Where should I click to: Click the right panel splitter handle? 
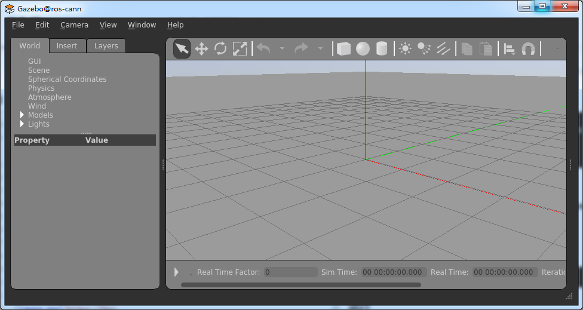click(x=570, y=165)
